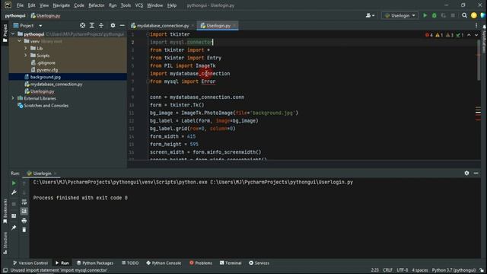Clear console with the trash icon
The height and width of the screenshot is (274, 487).
24,230
